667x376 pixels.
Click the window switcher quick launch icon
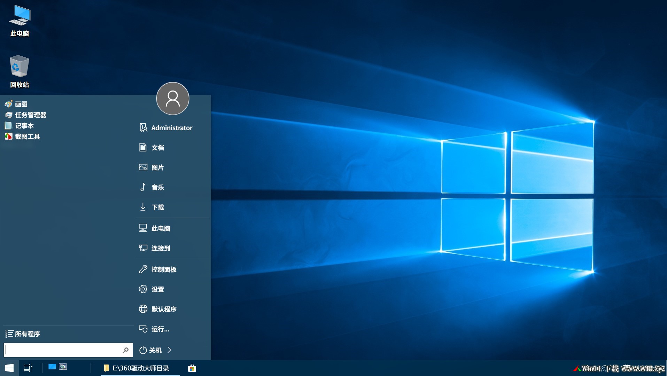pyautogui.click(x=63, y=367)
